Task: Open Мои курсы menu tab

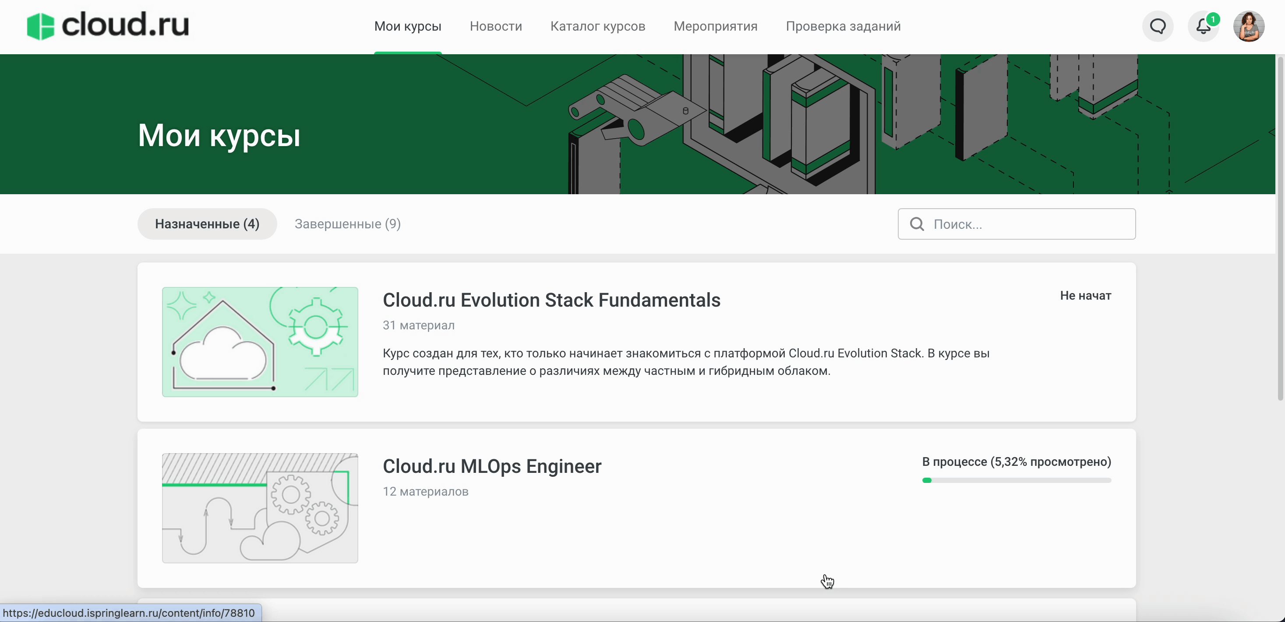Action: (408, 26)
